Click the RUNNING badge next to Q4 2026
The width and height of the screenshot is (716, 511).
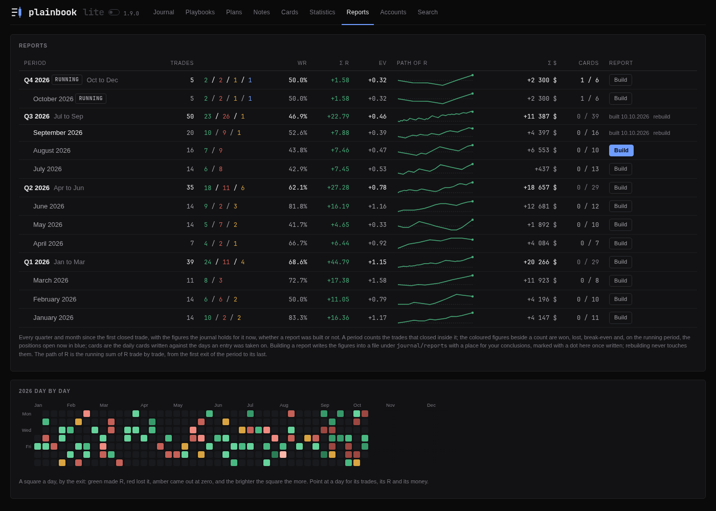click(x=67, y=80)
